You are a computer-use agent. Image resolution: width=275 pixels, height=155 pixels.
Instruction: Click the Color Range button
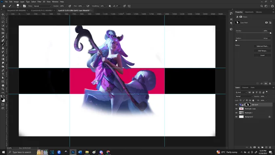coord(262,51)
